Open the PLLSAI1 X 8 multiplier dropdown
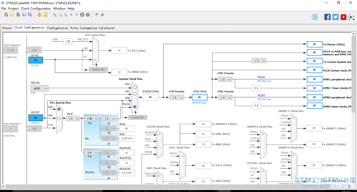The width and height of the screenshot is (357, 192). 91,153
